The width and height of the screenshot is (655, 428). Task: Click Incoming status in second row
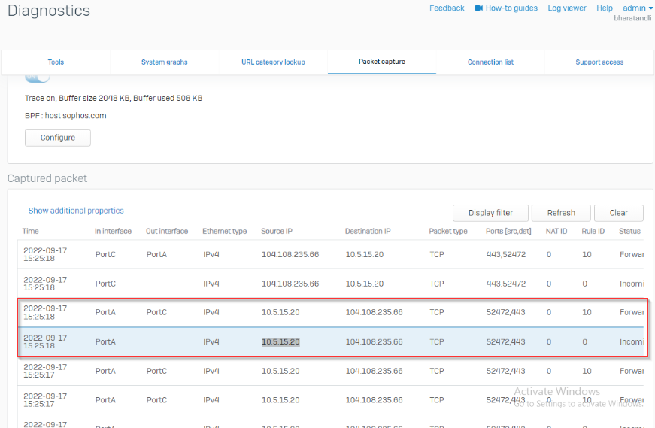click(x=632, y=284)
